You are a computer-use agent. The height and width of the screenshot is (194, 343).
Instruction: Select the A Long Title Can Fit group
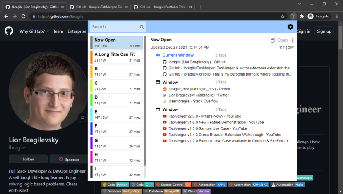tap(117, 57)
